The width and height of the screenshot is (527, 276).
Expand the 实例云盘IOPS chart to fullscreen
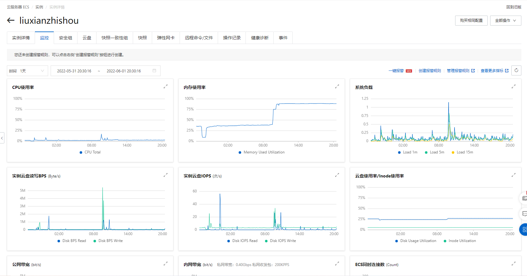[x=337, y=175]
